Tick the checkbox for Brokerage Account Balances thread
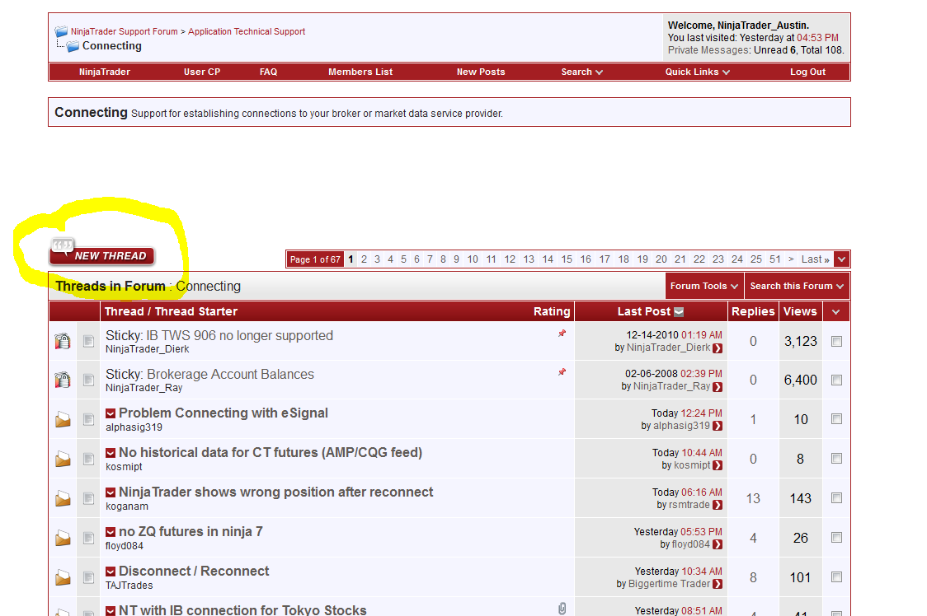 (836, 380)
